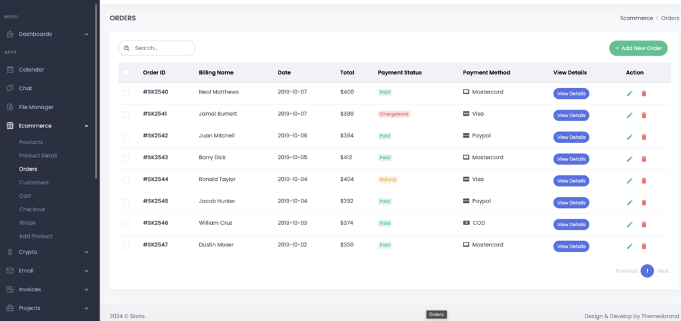Edit order #SK2545 pencil icon
681x321 pixels.
(630, 202)
